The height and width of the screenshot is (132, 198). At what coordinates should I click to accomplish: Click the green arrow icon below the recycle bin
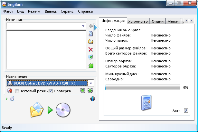(x=91, y=66)
